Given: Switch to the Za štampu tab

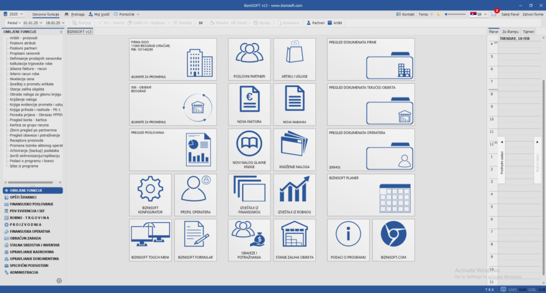Looking at the screenshot, I should coord(510,31).
